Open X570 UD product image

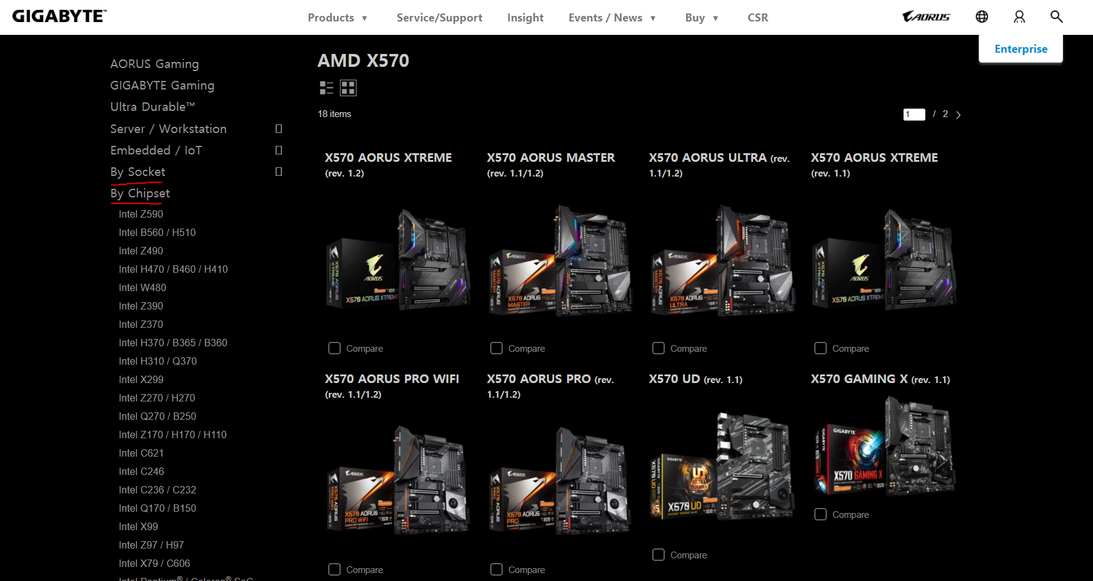pyautogui.click(x=722, y=466)
